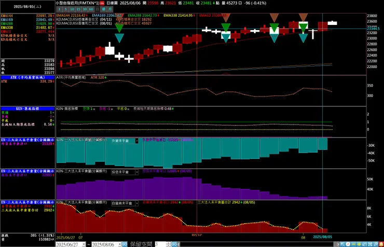Click the round clock icon in bottom toolbar
The image size is (384, 247).
pyautogui.click(x=348, y=244)
